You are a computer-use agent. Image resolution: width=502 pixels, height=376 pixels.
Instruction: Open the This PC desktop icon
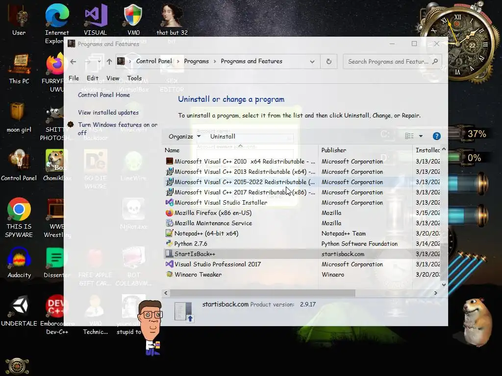click(x=19, y=69)
